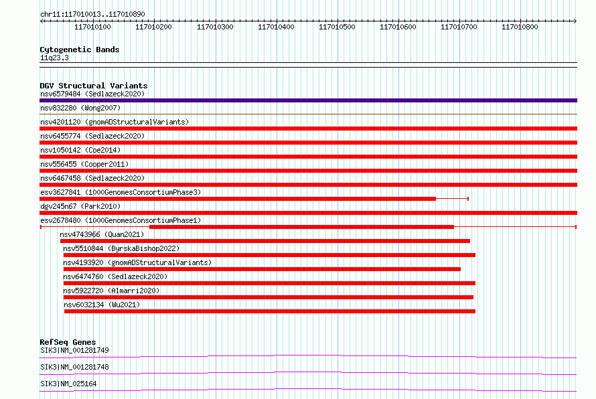The image size is (596, 399).
Task: Open the nsv6474760 (Sedlazeck2020) label
Action: [115, 276]
